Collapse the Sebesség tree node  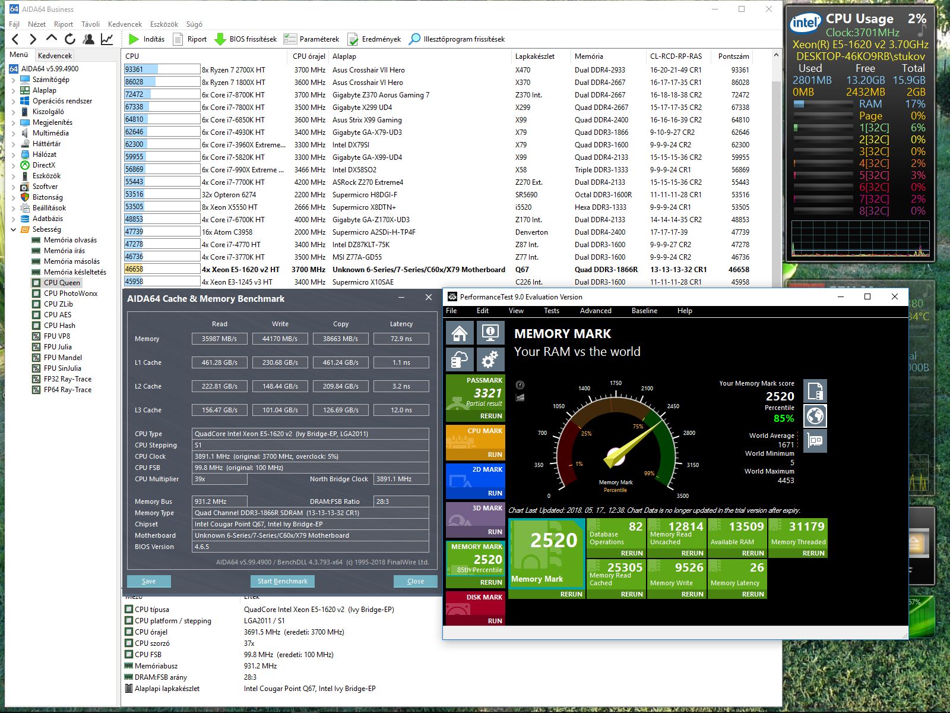click(14, 229)
